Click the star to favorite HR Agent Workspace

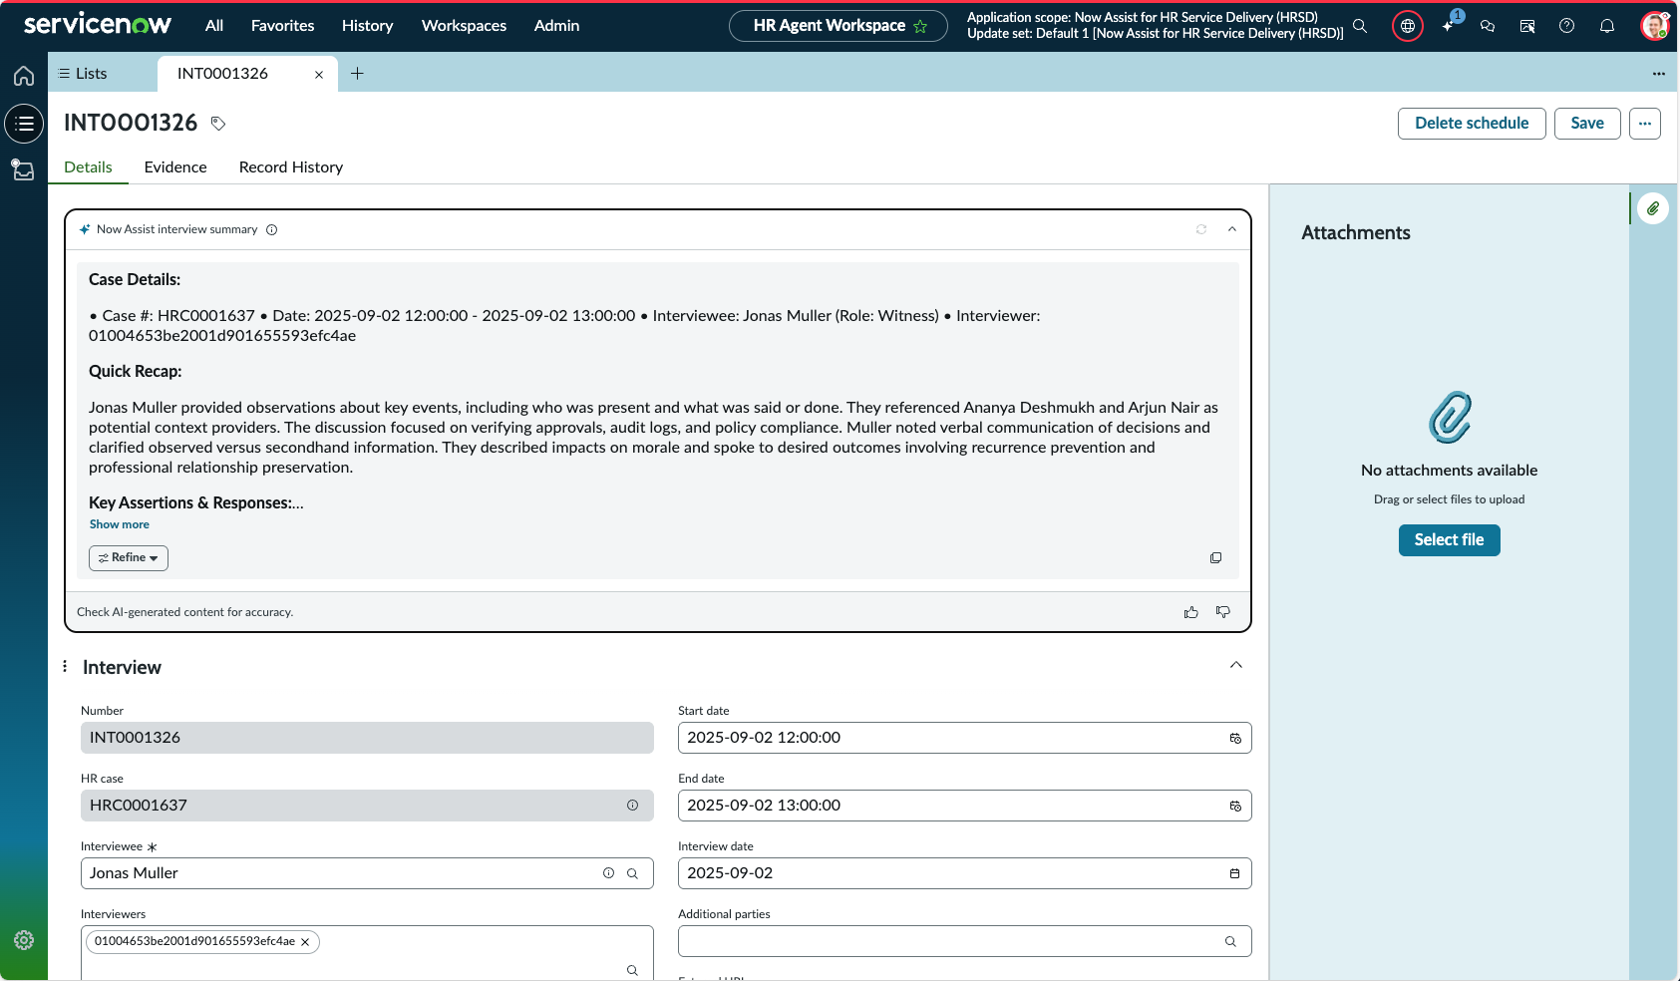[x=920, y=26]
